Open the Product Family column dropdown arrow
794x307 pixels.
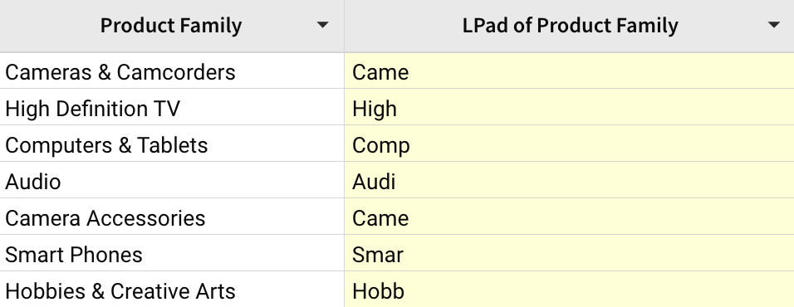322,25
